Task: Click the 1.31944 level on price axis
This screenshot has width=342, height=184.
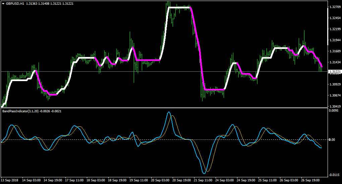Action: 335,40
